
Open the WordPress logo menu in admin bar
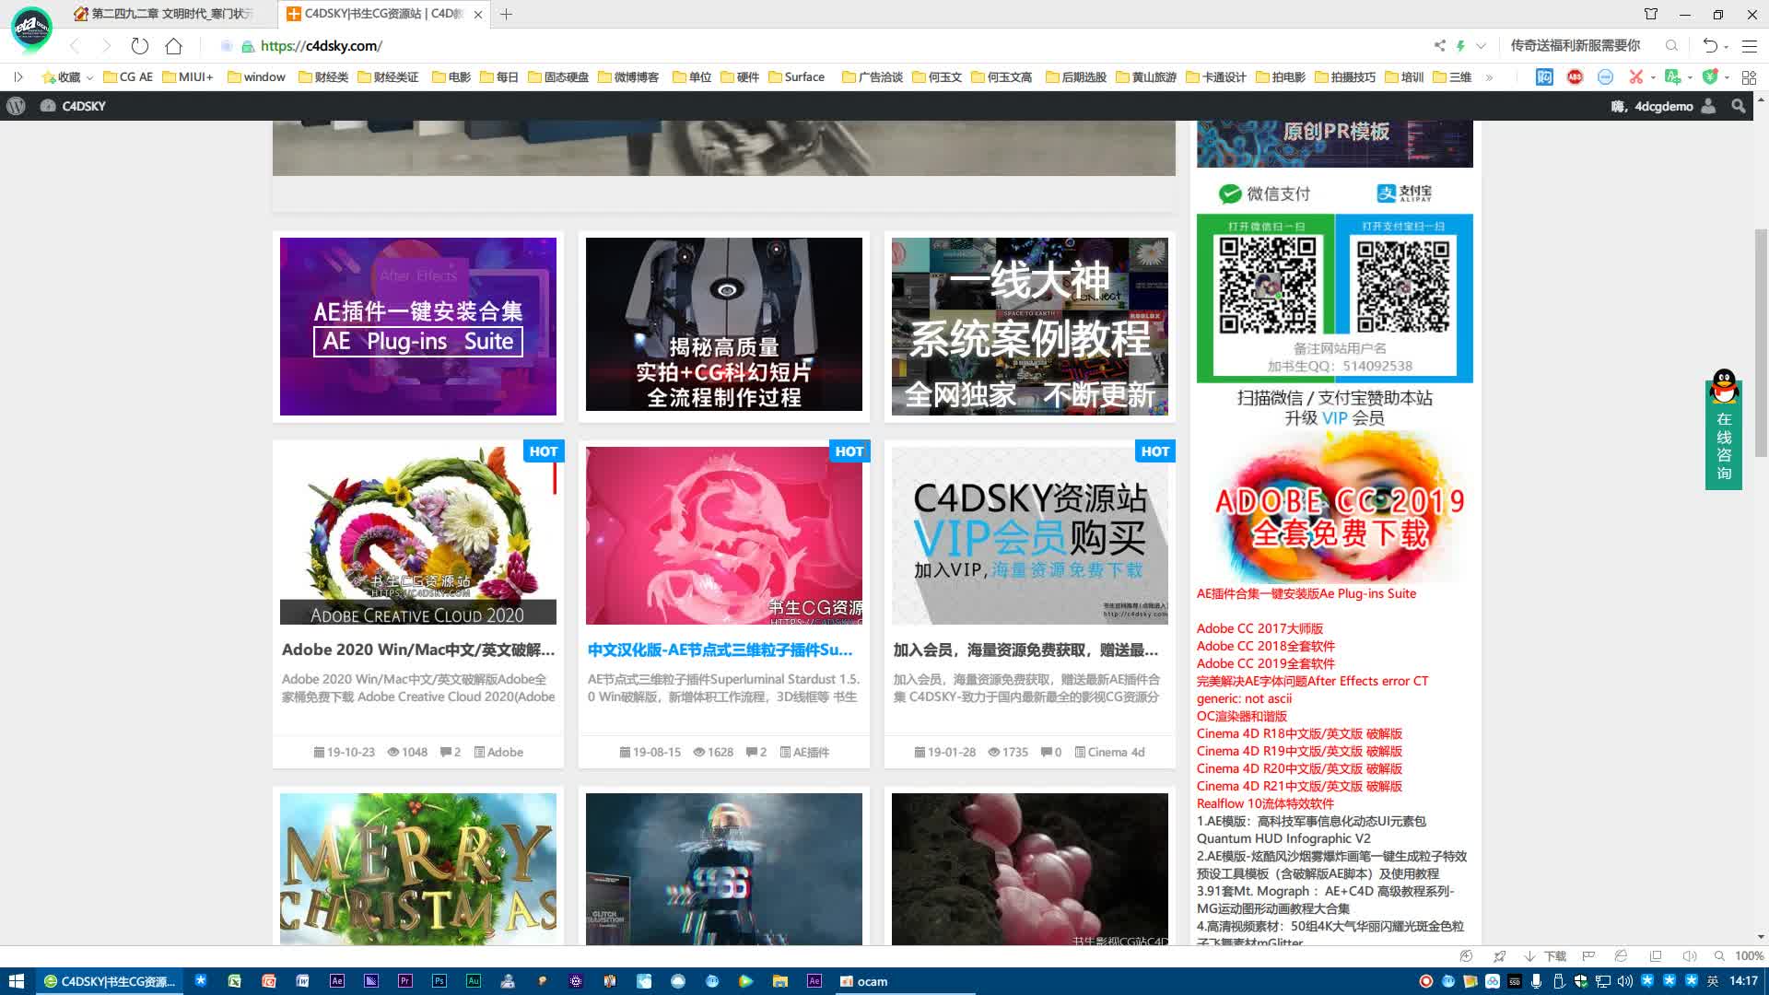(x=15, y=106)
